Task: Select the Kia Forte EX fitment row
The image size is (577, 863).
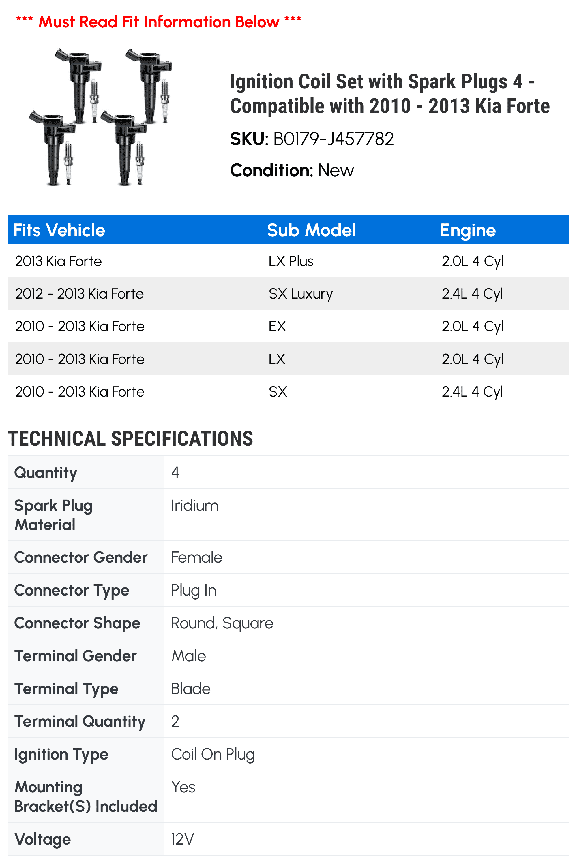Action: click(288, 326)
